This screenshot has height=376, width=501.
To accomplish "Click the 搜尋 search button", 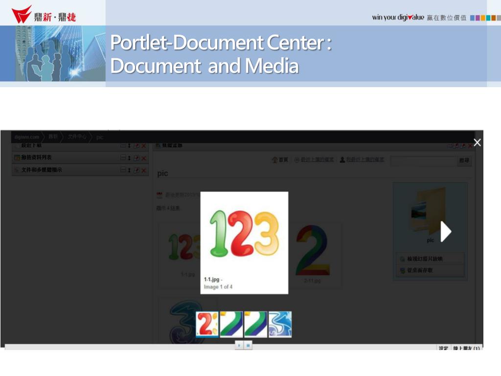I will click(x=464, y=161).
